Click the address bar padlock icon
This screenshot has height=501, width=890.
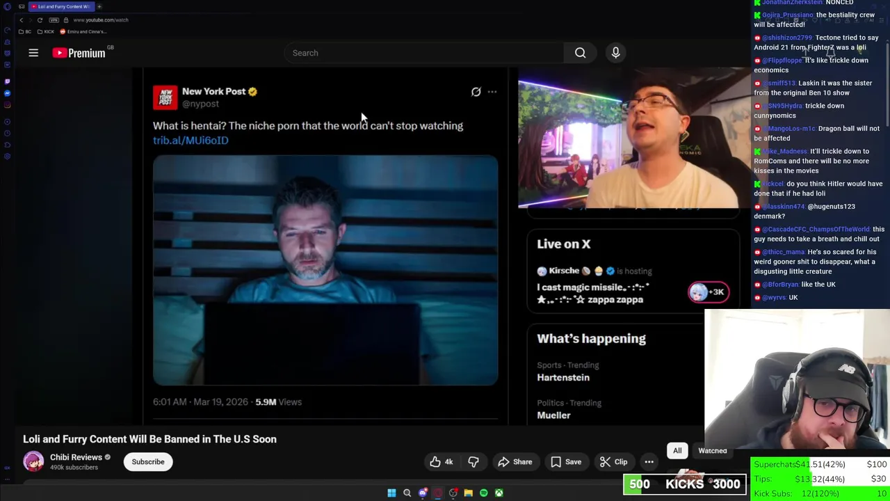(66, 20)
